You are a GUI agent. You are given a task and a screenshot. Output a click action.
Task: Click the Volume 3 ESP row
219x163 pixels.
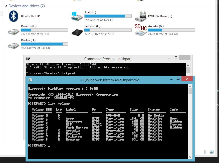pos(107,125)
